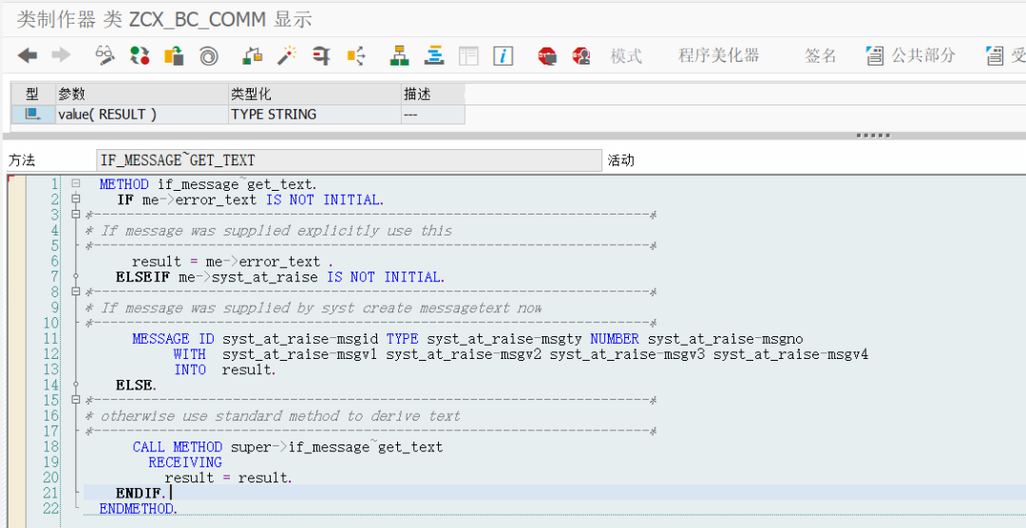Screen dimensions: 1026x528
Task: Go to the 公共部分 public section
Action: [x=911, y=56]
